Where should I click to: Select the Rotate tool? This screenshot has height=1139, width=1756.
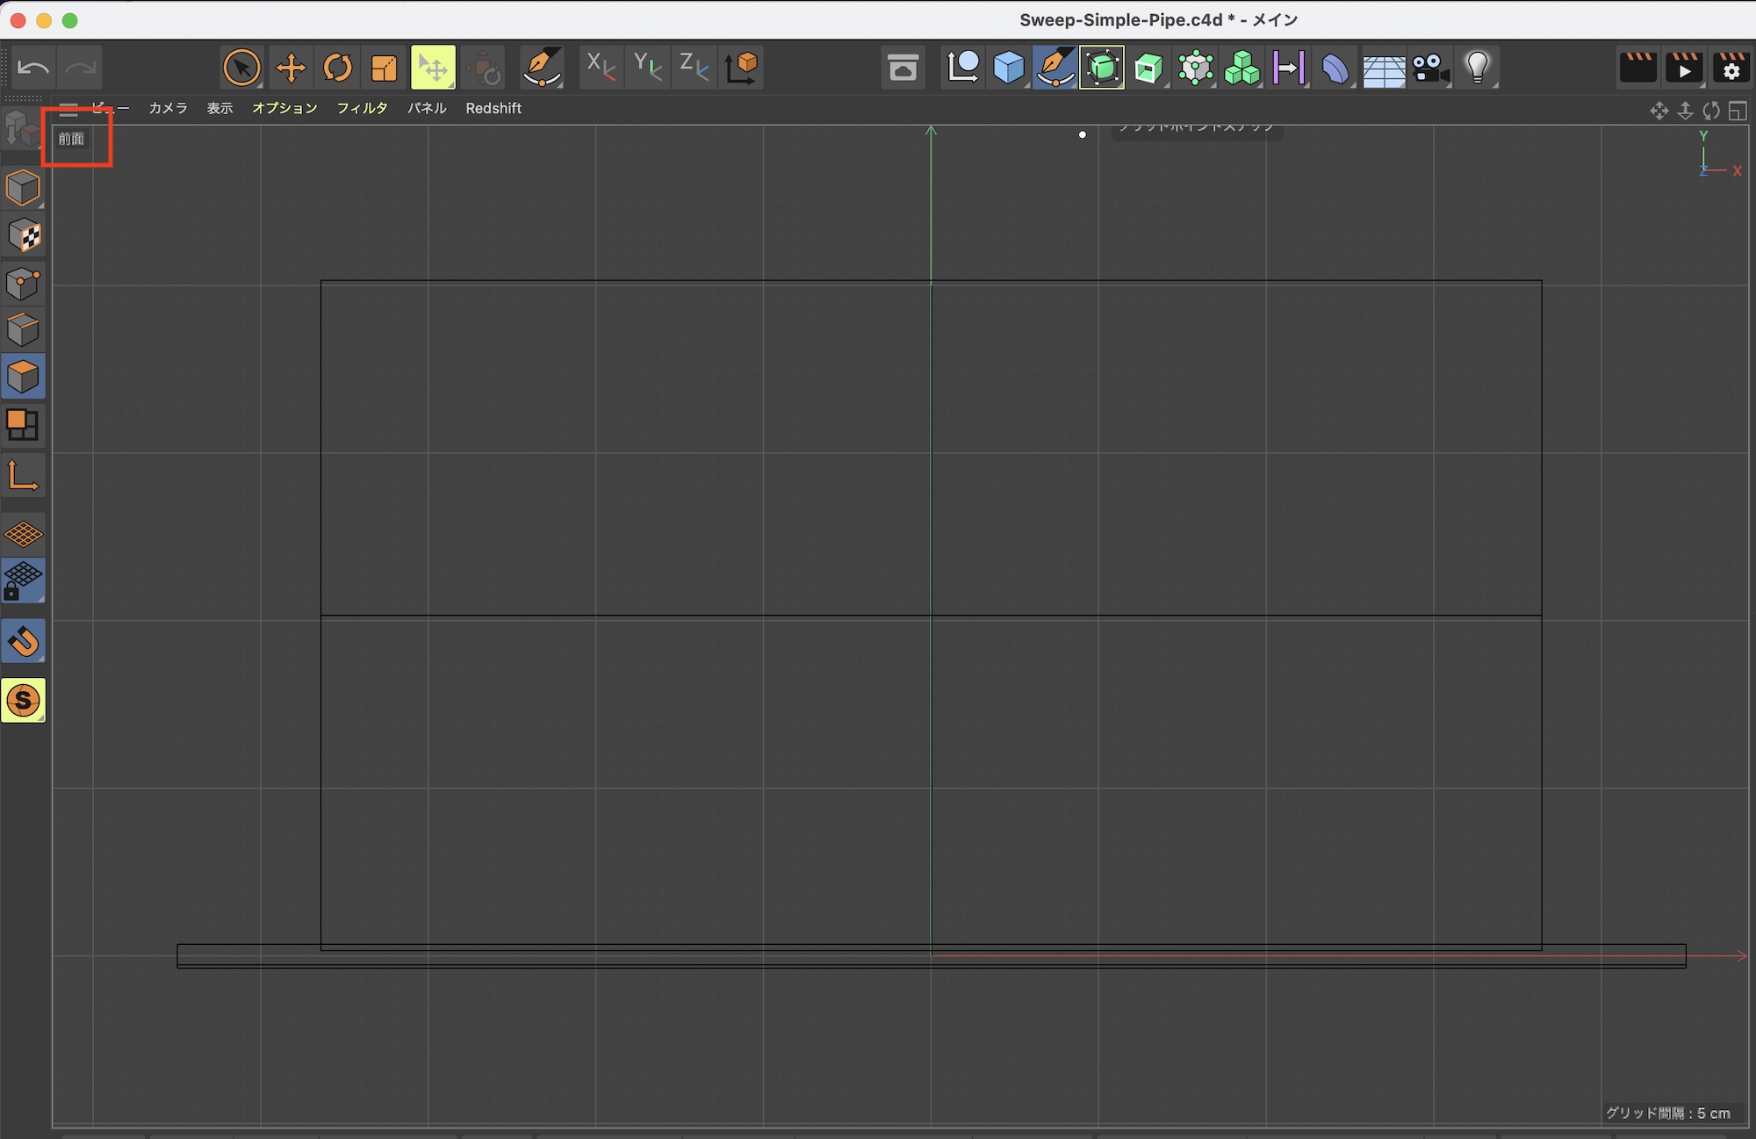click(337, 68)
